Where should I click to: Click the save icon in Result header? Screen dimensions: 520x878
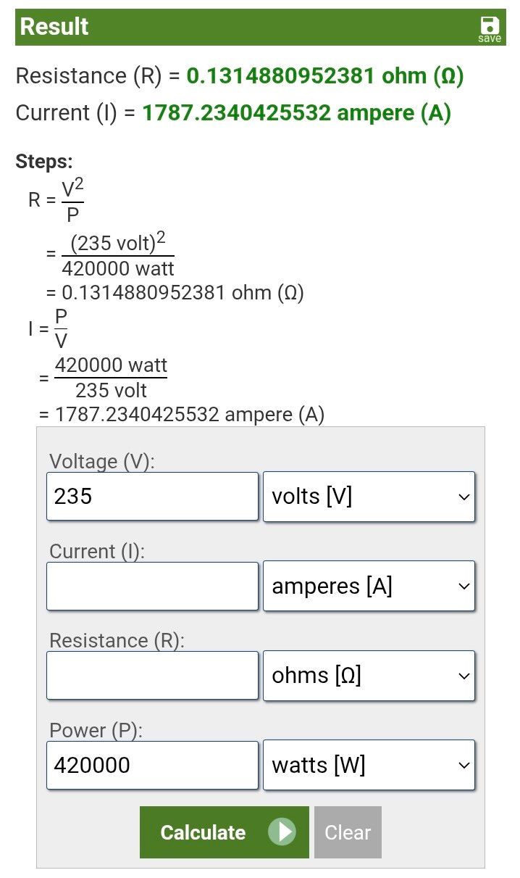click(x=490, y=28)
